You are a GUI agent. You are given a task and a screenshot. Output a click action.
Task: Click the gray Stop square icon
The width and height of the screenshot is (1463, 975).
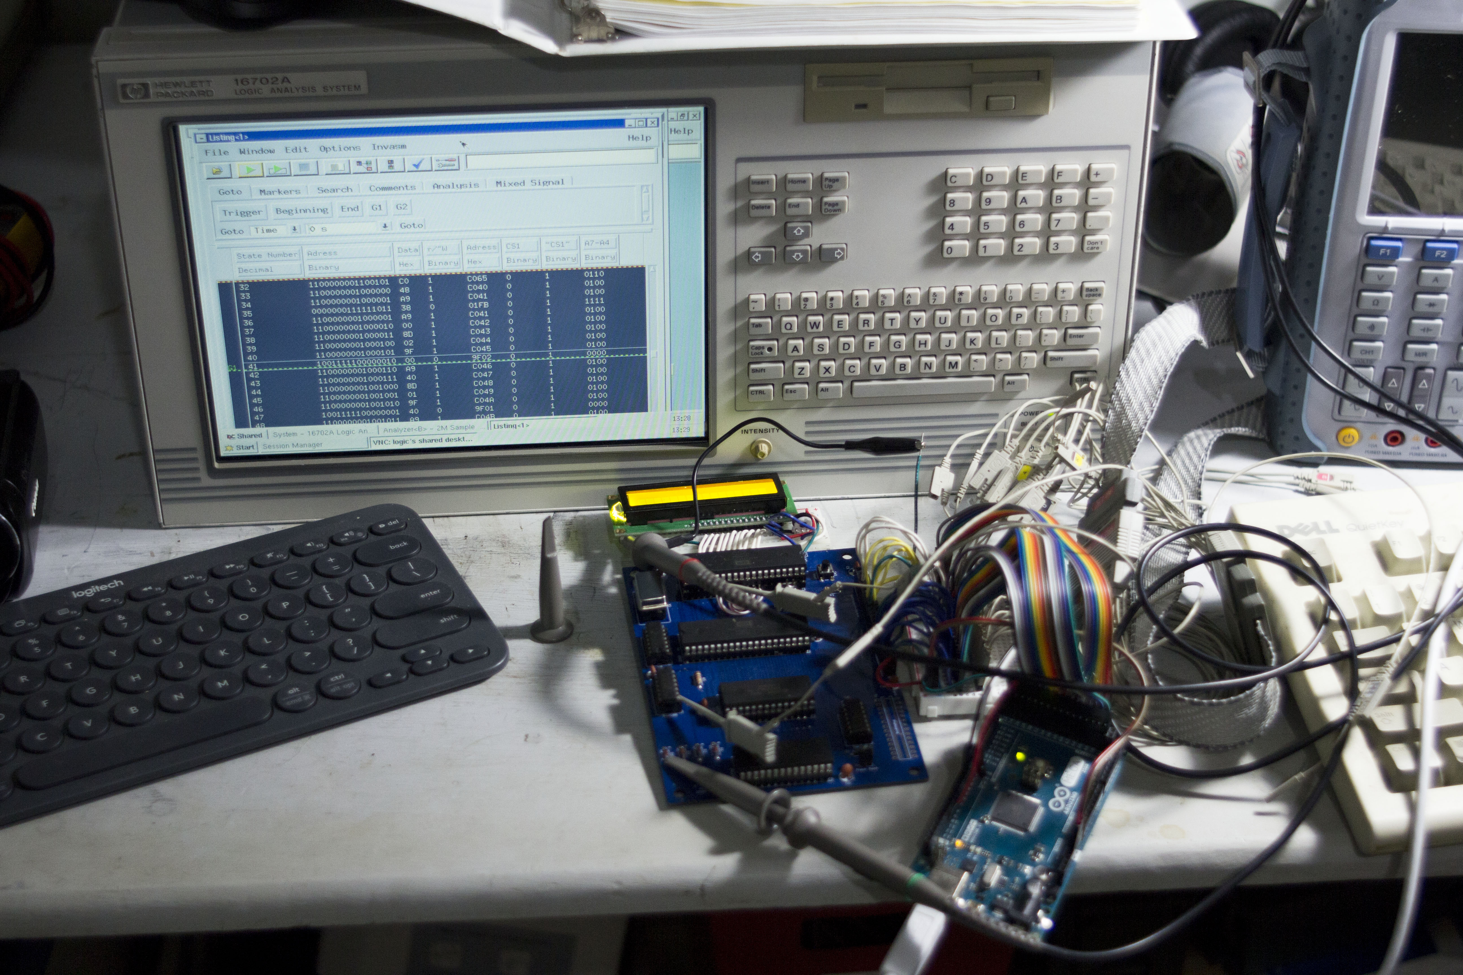[x=304, y=168]
